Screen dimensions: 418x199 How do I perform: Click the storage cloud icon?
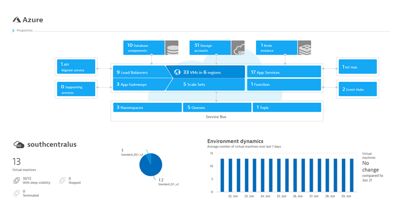coord(238,47)
